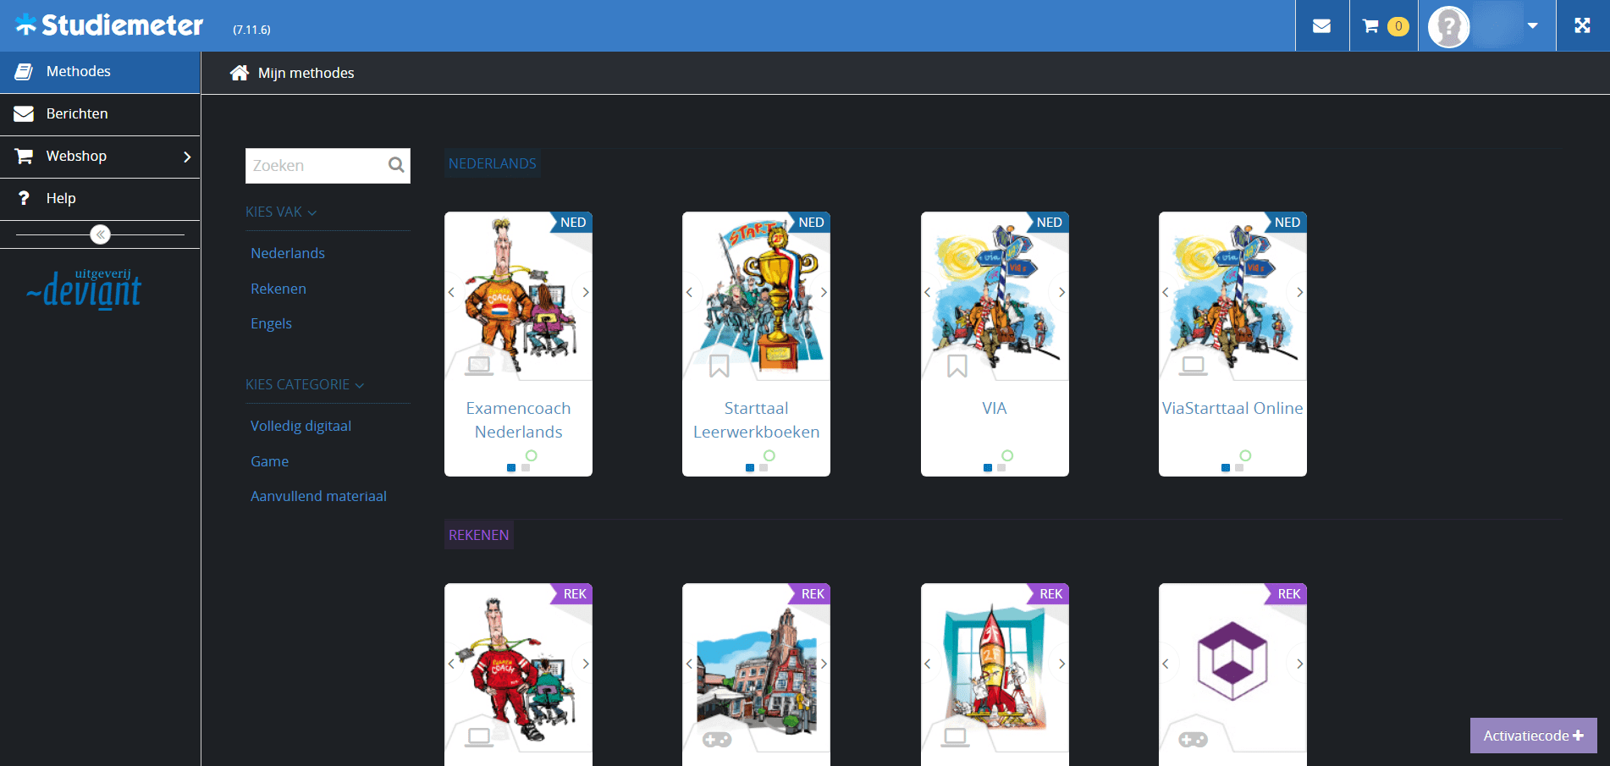
Task: Next slide on ViaStarttaal Online card
Action: 1299,292
